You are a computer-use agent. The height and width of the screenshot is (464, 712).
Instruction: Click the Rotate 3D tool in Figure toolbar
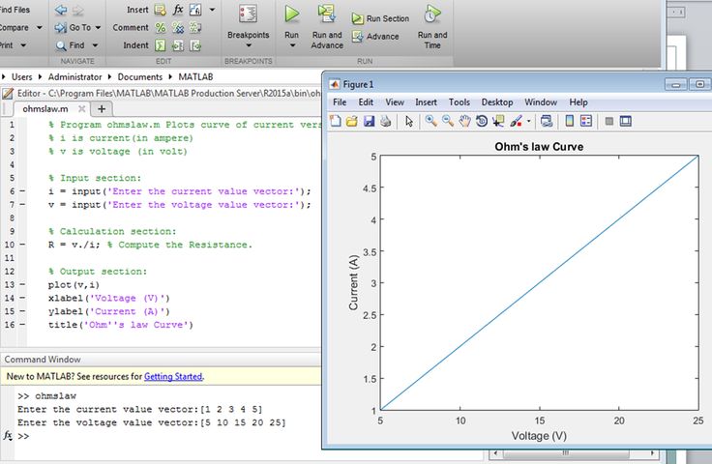[481, 121]
